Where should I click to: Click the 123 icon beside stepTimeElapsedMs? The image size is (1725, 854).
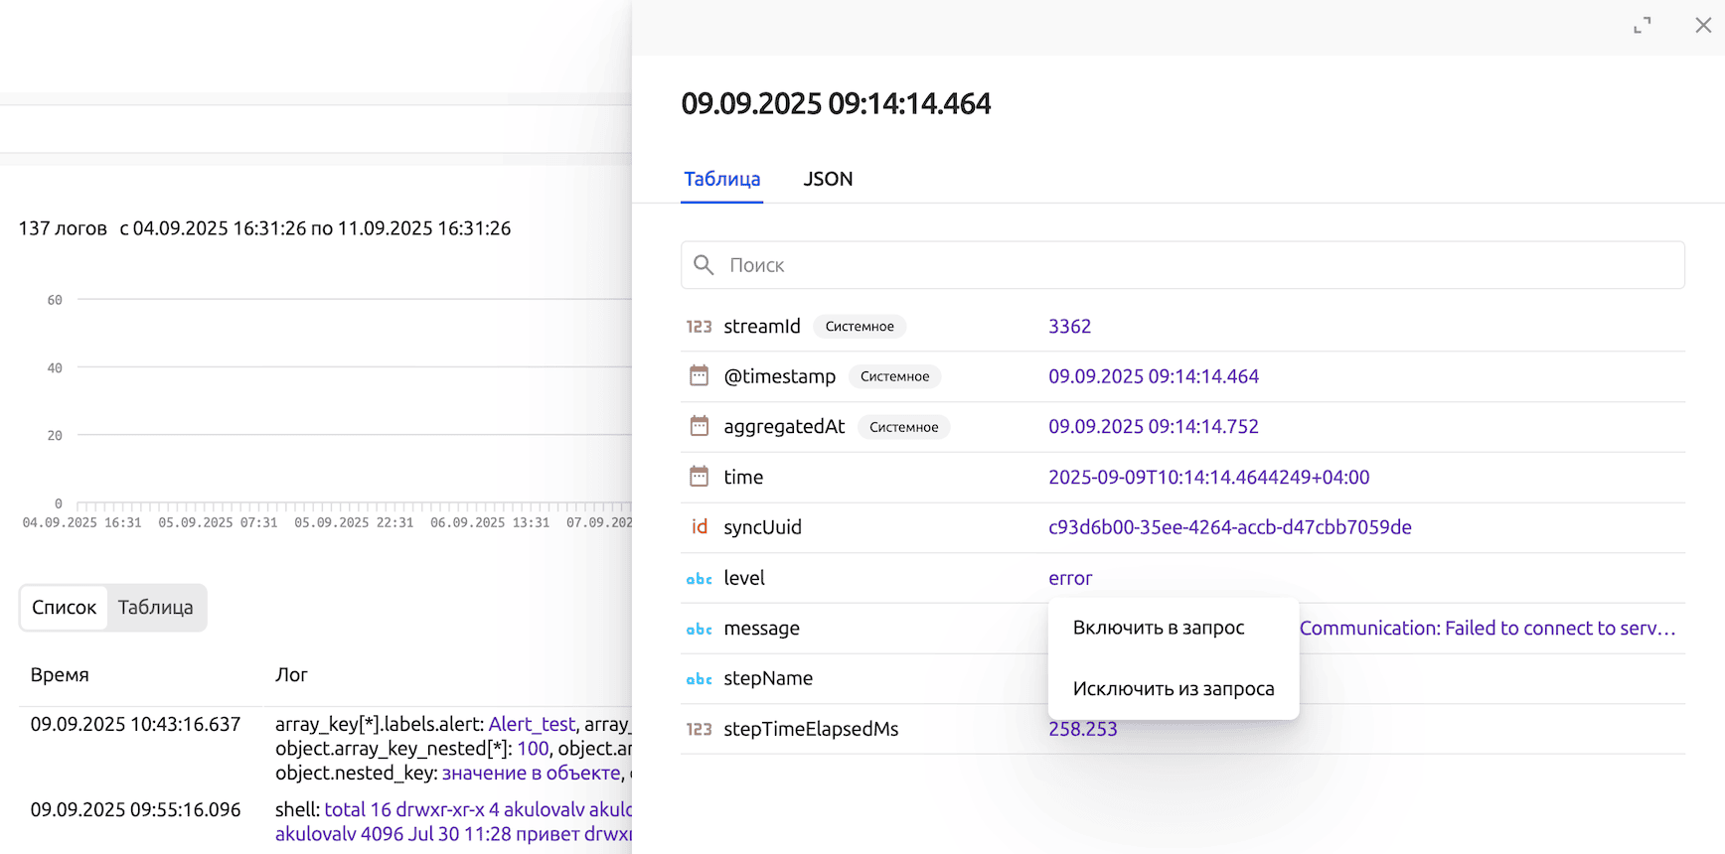(x=699, y=730)
